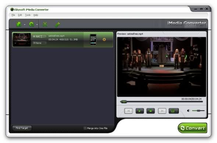Click the green Convert button
217x143 pixels.
click(192, 128)
